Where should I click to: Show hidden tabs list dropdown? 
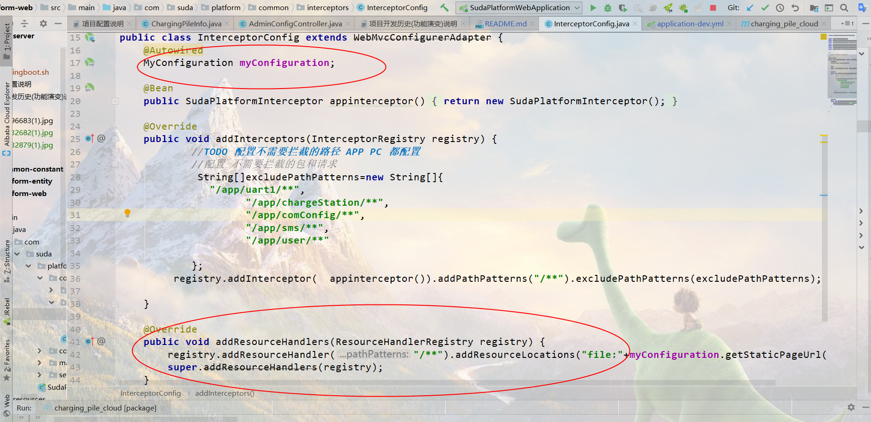coord(847,24)
